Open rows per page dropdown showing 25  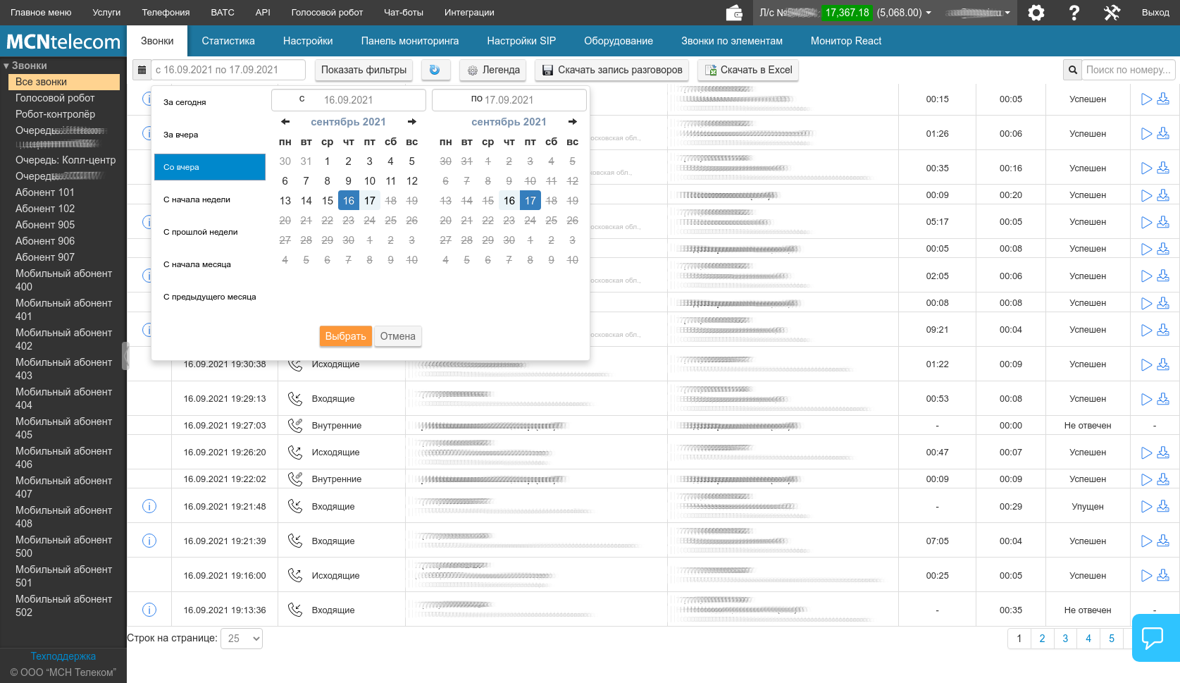click(242, 639)
